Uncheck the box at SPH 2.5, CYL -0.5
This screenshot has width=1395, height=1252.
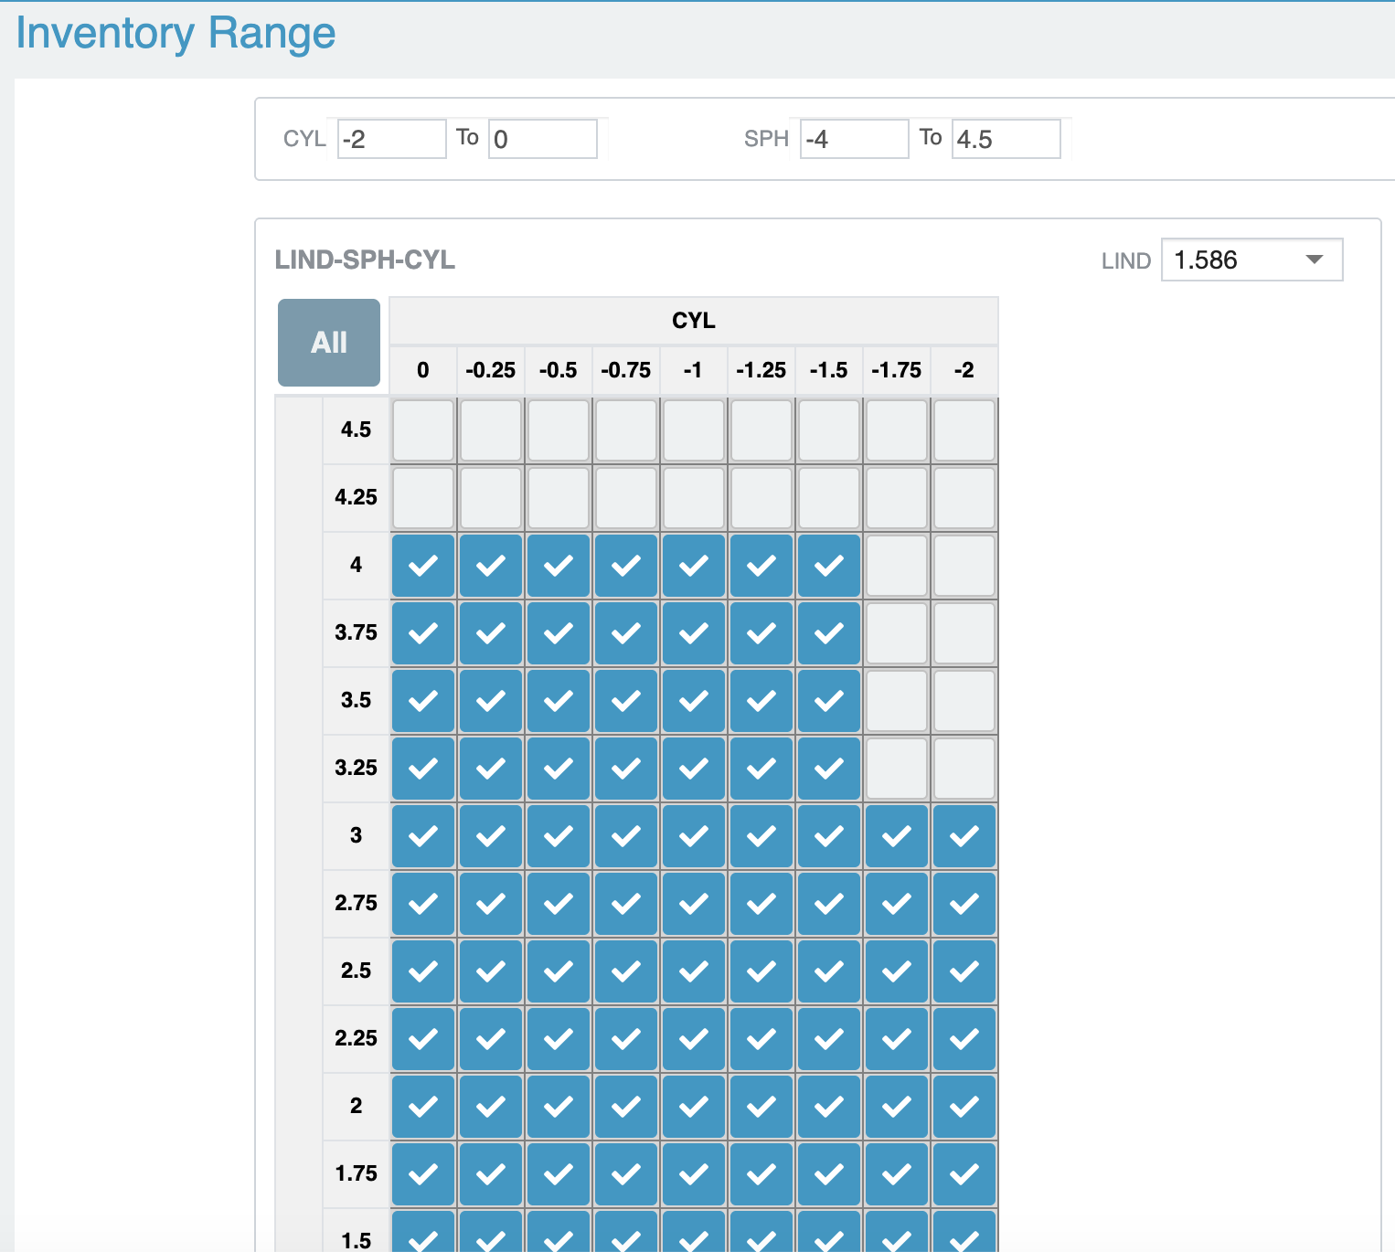coord(559,971)
